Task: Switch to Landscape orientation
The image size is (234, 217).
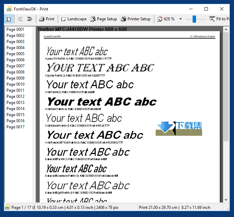Action: click(x=74, y=19)
